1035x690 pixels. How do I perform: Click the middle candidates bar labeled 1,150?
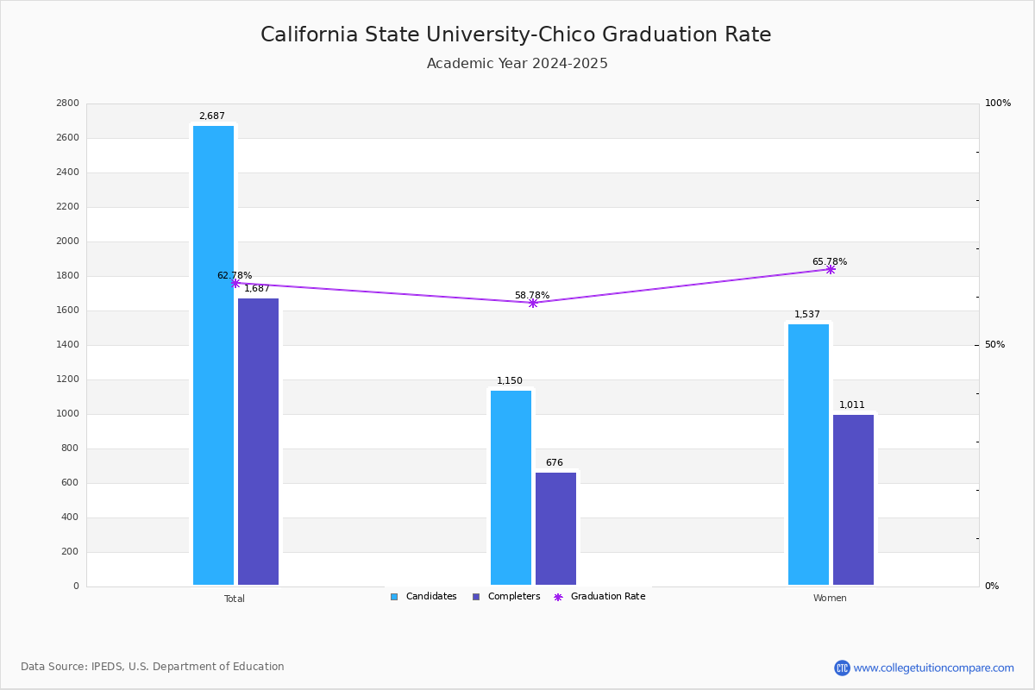click(511, 487)
